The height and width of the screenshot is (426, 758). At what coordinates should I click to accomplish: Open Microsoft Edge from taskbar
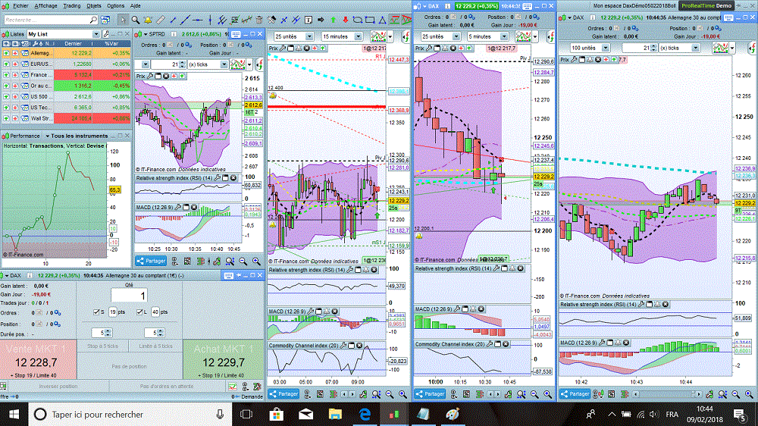(365, 415)
